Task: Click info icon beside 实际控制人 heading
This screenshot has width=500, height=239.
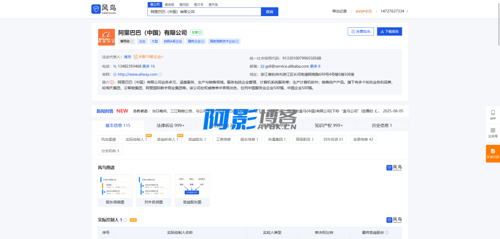Action: click(125, 220)
